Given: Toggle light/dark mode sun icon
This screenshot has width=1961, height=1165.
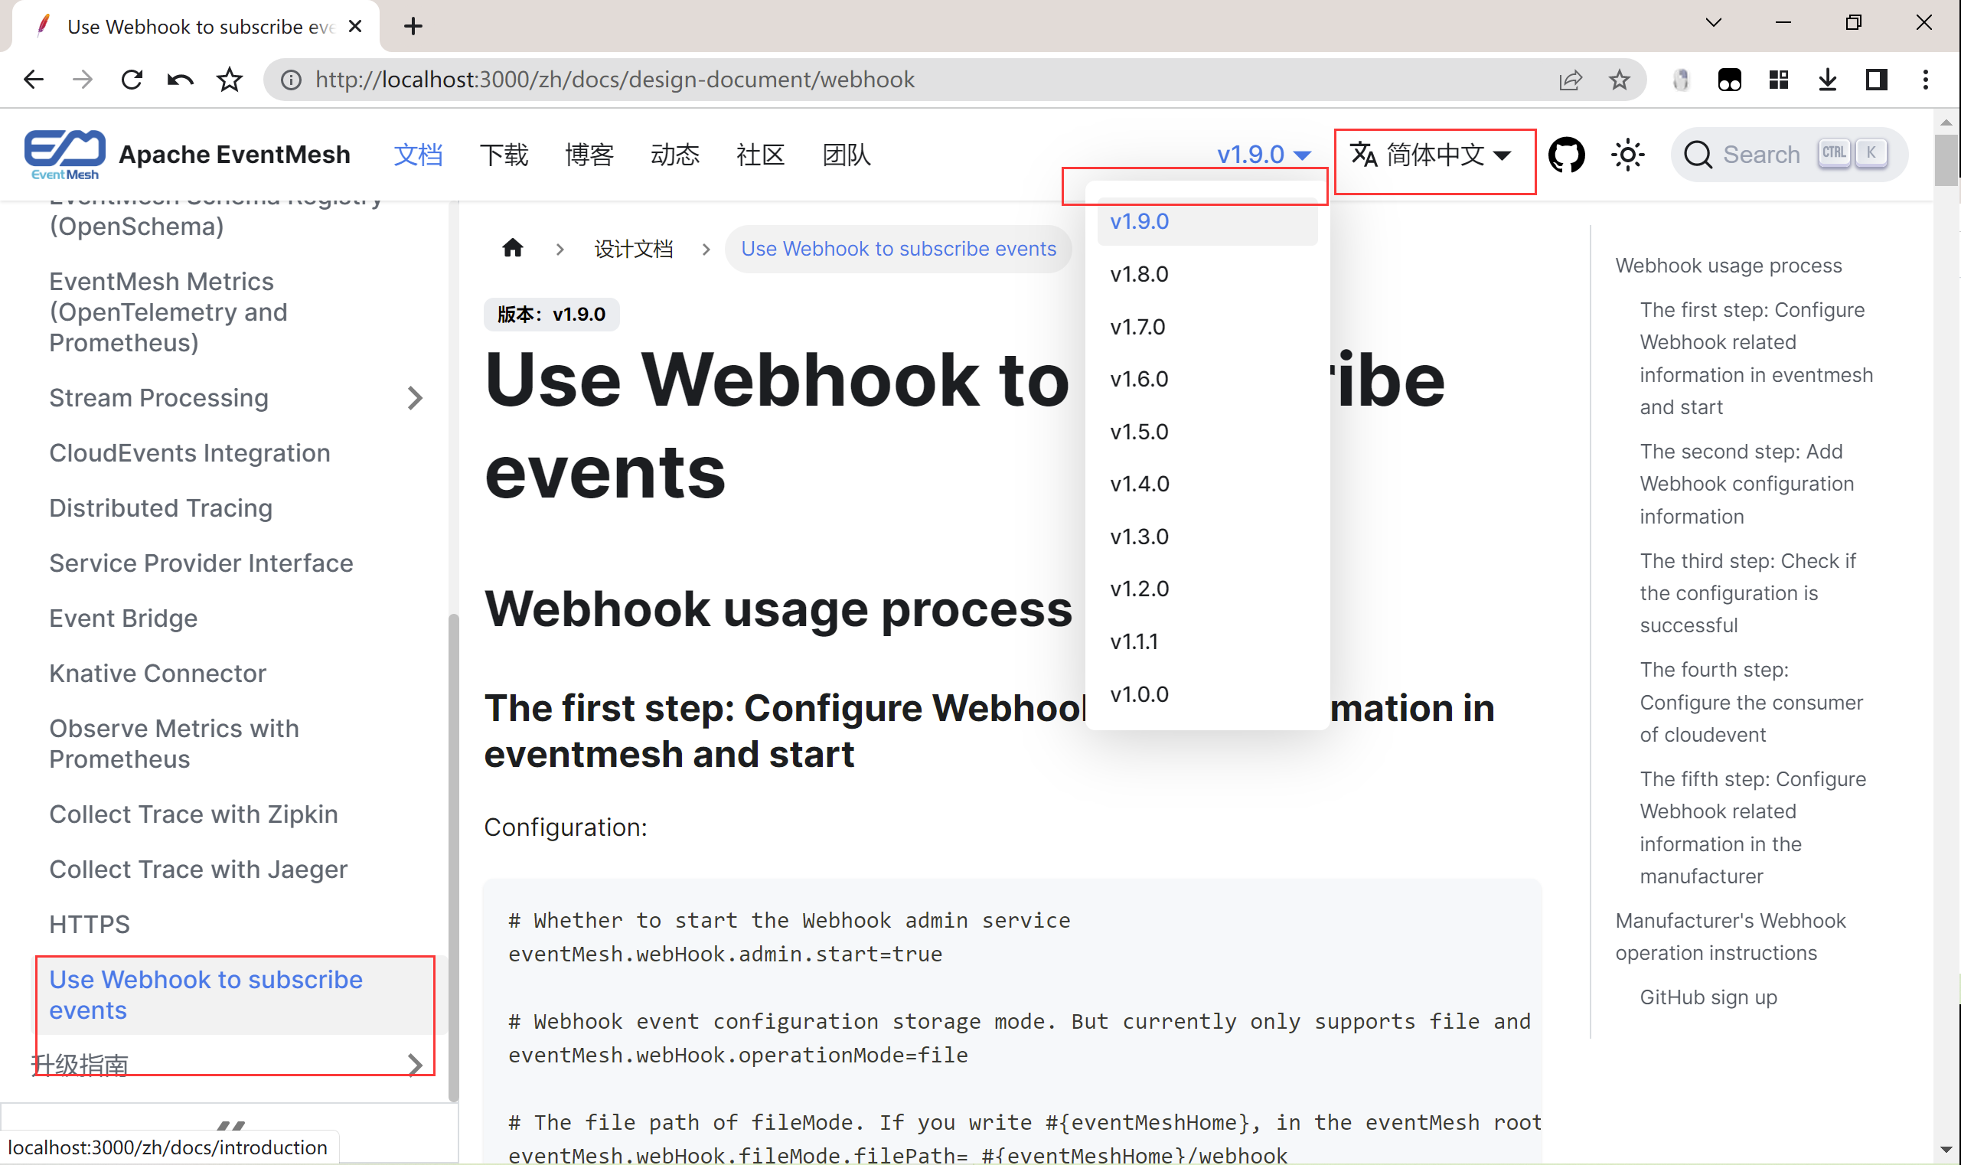Looking at the screenshot, I should coord(1627,155).
